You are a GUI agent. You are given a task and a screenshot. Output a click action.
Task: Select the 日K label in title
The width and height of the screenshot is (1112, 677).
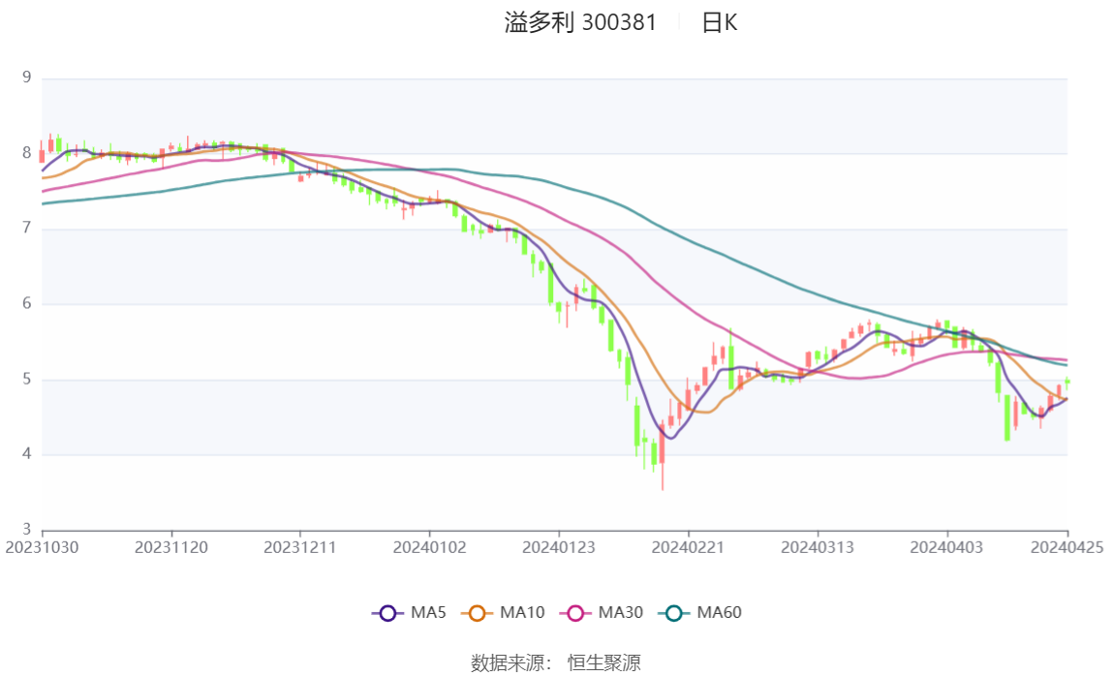pos(719,23)
